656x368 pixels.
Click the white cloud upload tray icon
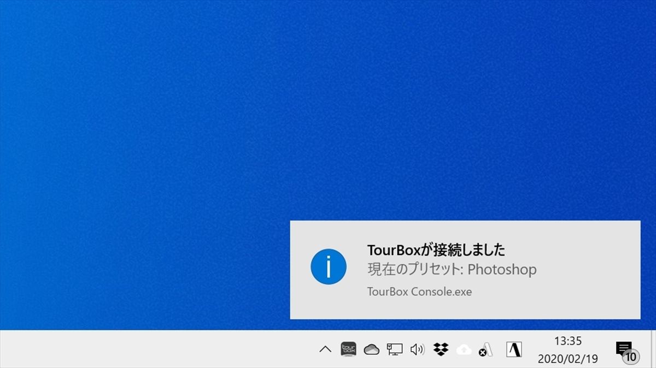click(x=464, y=349)
